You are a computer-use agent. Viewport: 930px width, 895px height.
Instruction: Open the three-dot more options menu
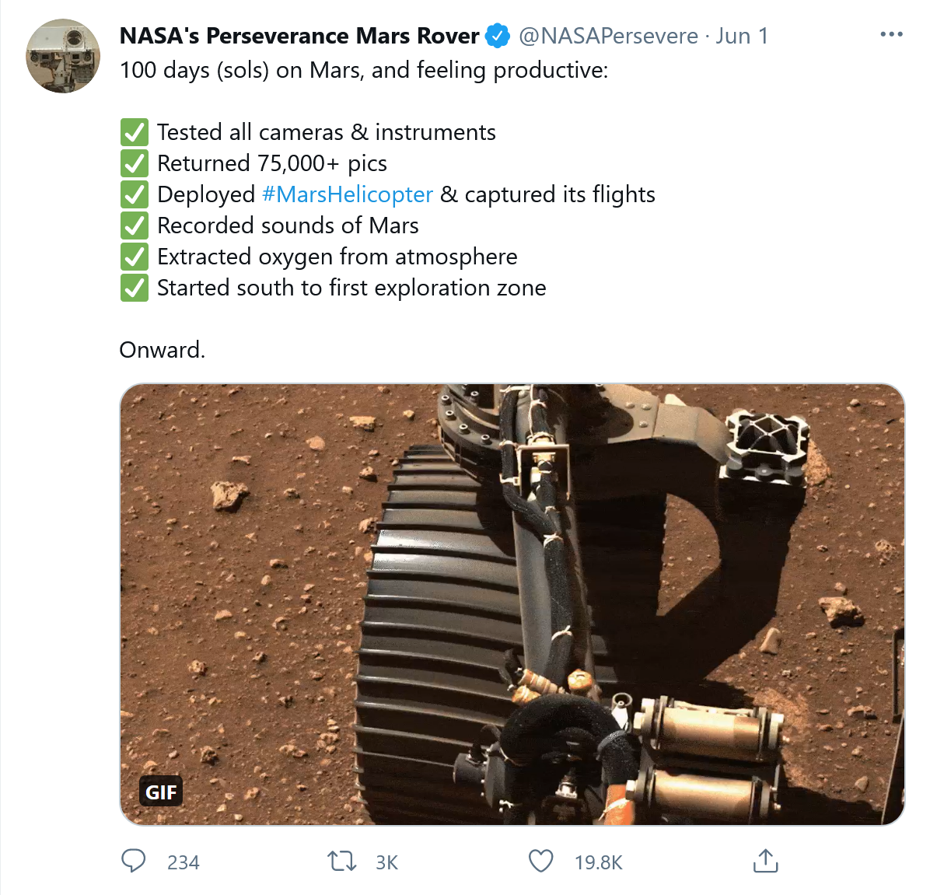[891, 35]
